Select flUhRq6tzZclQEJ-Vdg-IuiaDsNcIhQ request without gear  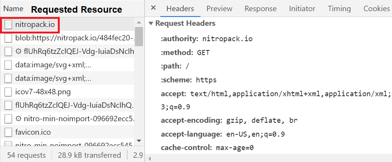coord(67,105)
